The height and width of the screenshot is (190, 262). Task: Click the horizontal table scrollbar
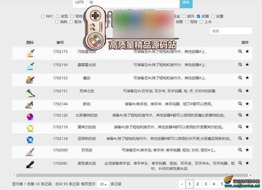coord(131,175)
